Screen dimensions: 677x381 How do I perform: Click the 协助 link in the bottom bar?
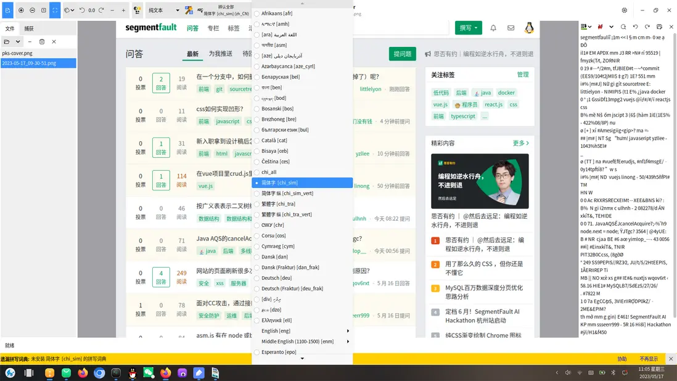[x=622, y=358]
